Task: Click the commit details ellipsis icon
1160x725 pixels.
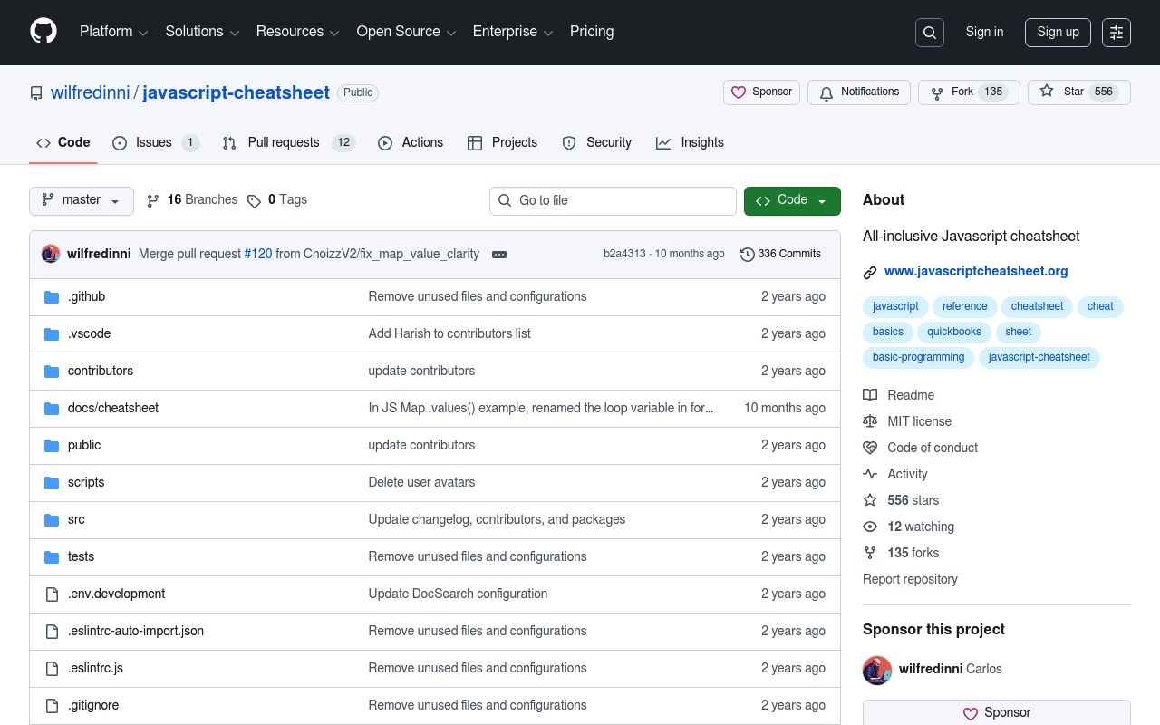Action: click(499, 255)
